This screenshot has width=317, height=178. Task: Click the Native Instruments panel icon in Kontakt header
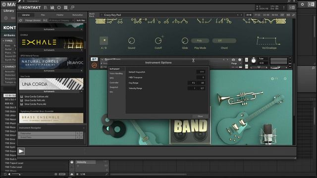point(292,7)
